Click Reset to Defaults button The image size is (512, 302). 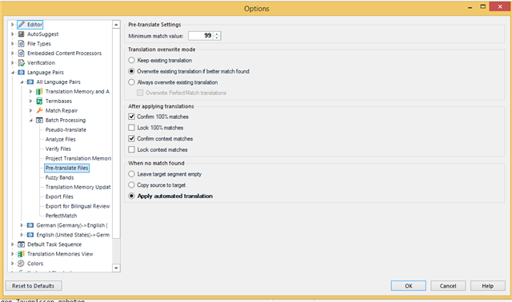[x=34, y=286]
